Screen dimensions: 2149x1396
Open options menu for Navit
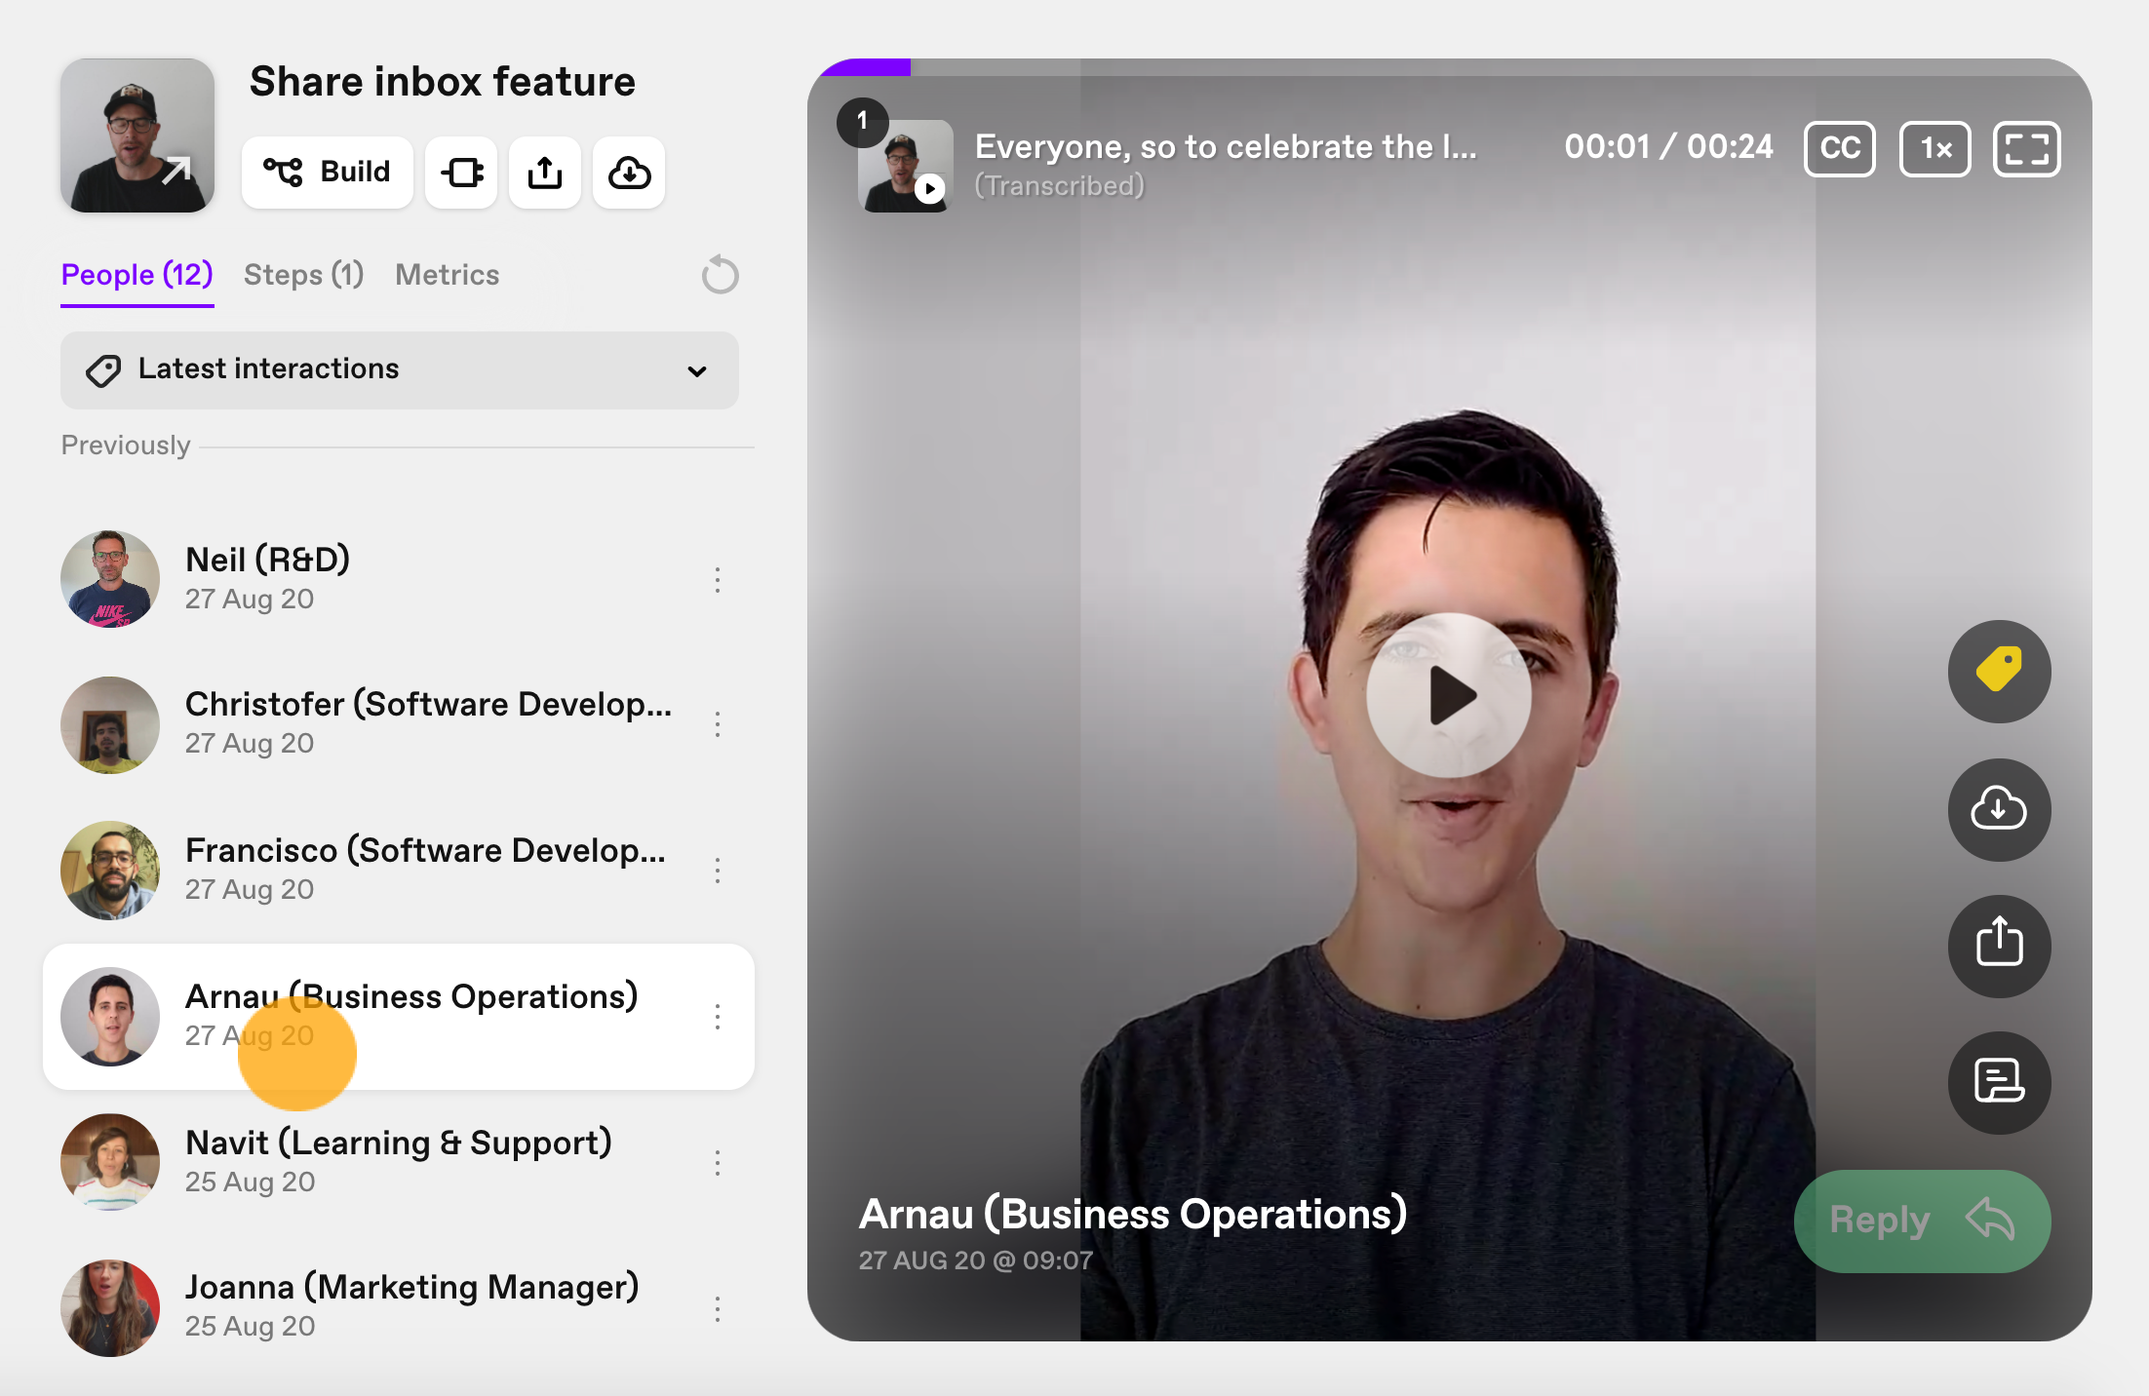click(718, 1163)
